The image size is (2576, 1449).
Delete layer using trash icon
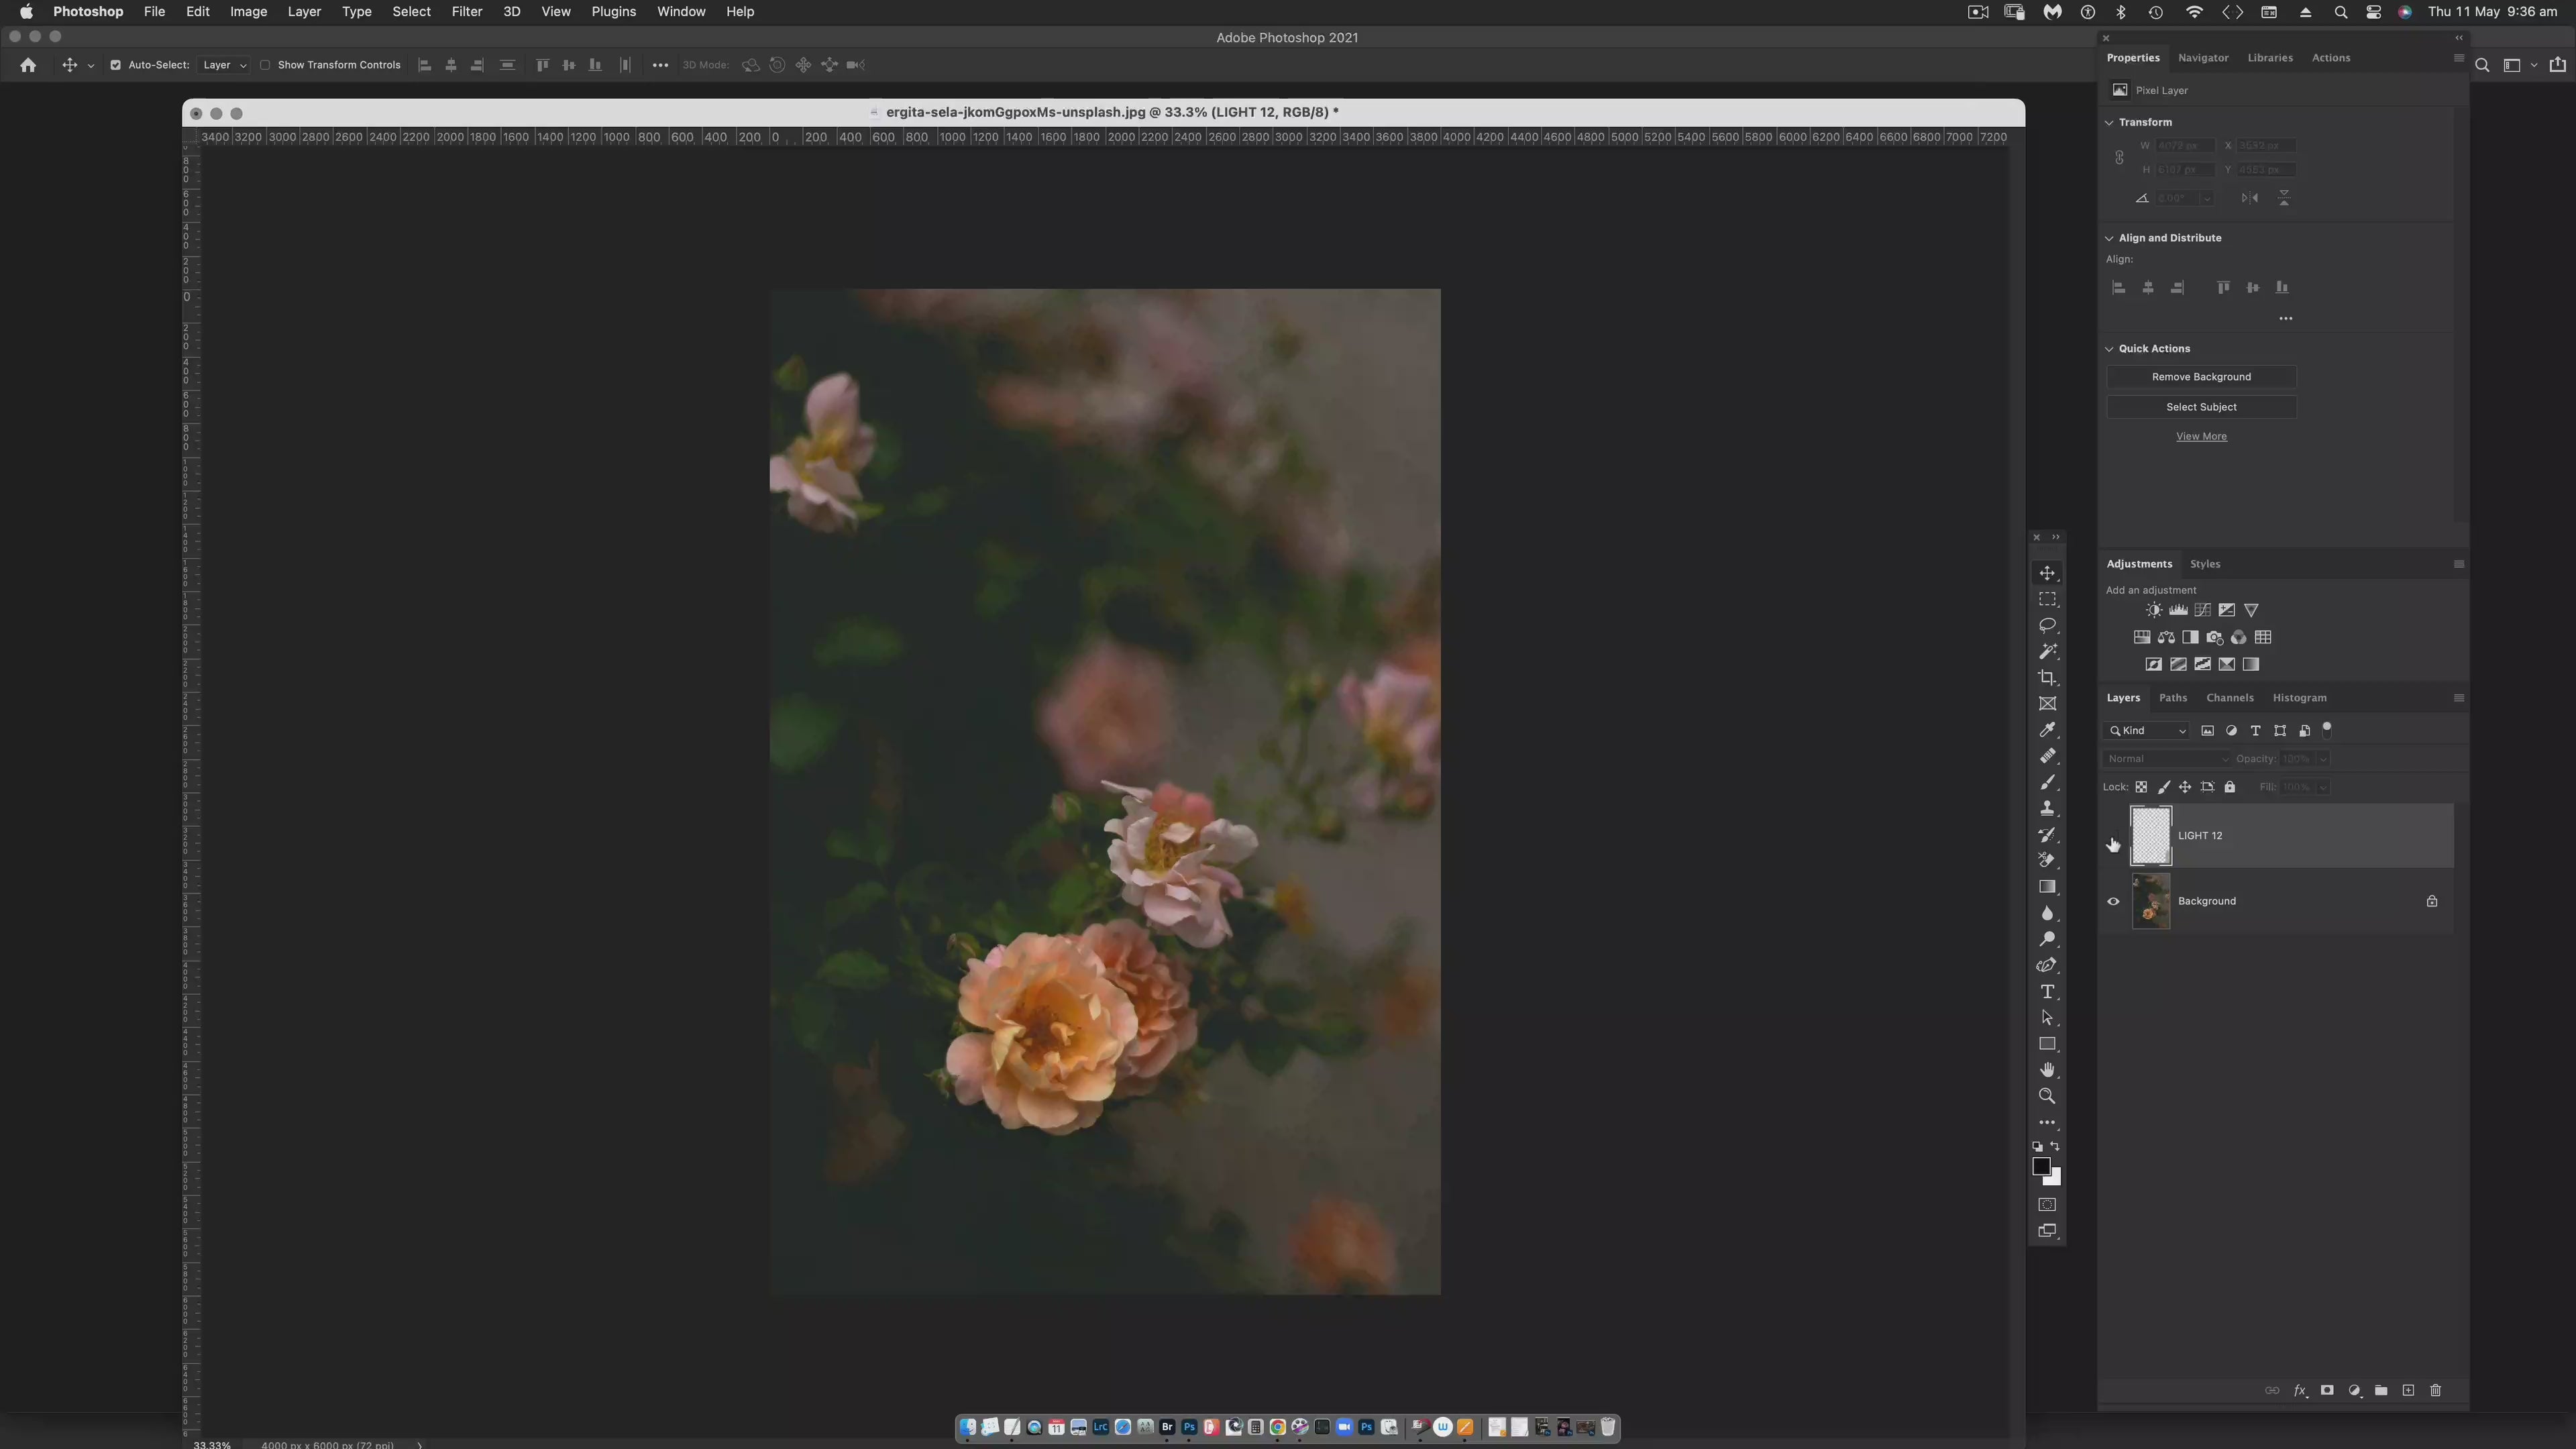pyautogui.click(x=2435, y=1390)
